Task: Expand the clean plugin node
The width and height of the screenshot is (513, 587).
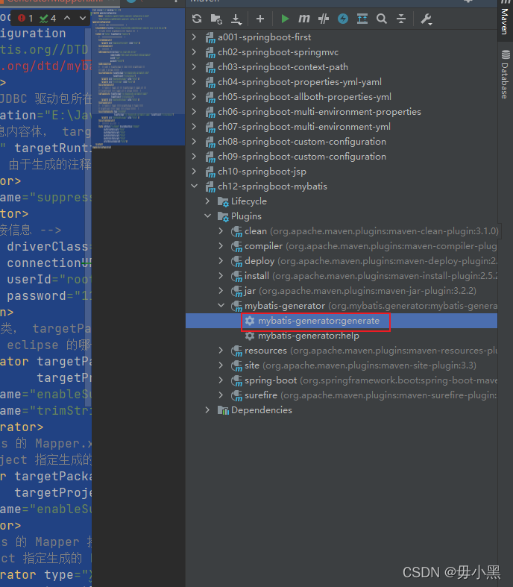Action: tap(221, 231)
